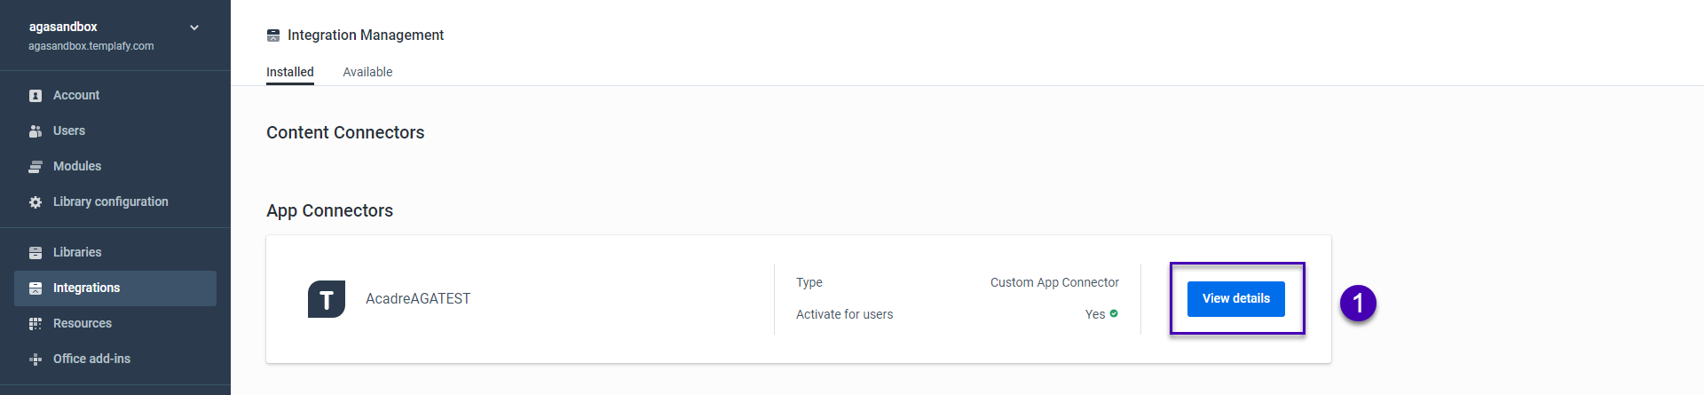Click the purple number 1 marker
Screen dimensions: 1704x395
pyautogui.click(x=1358, y=304)
